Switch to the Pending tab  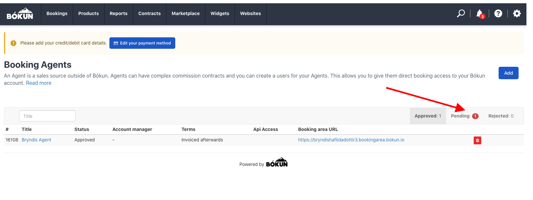coord(465,116)
